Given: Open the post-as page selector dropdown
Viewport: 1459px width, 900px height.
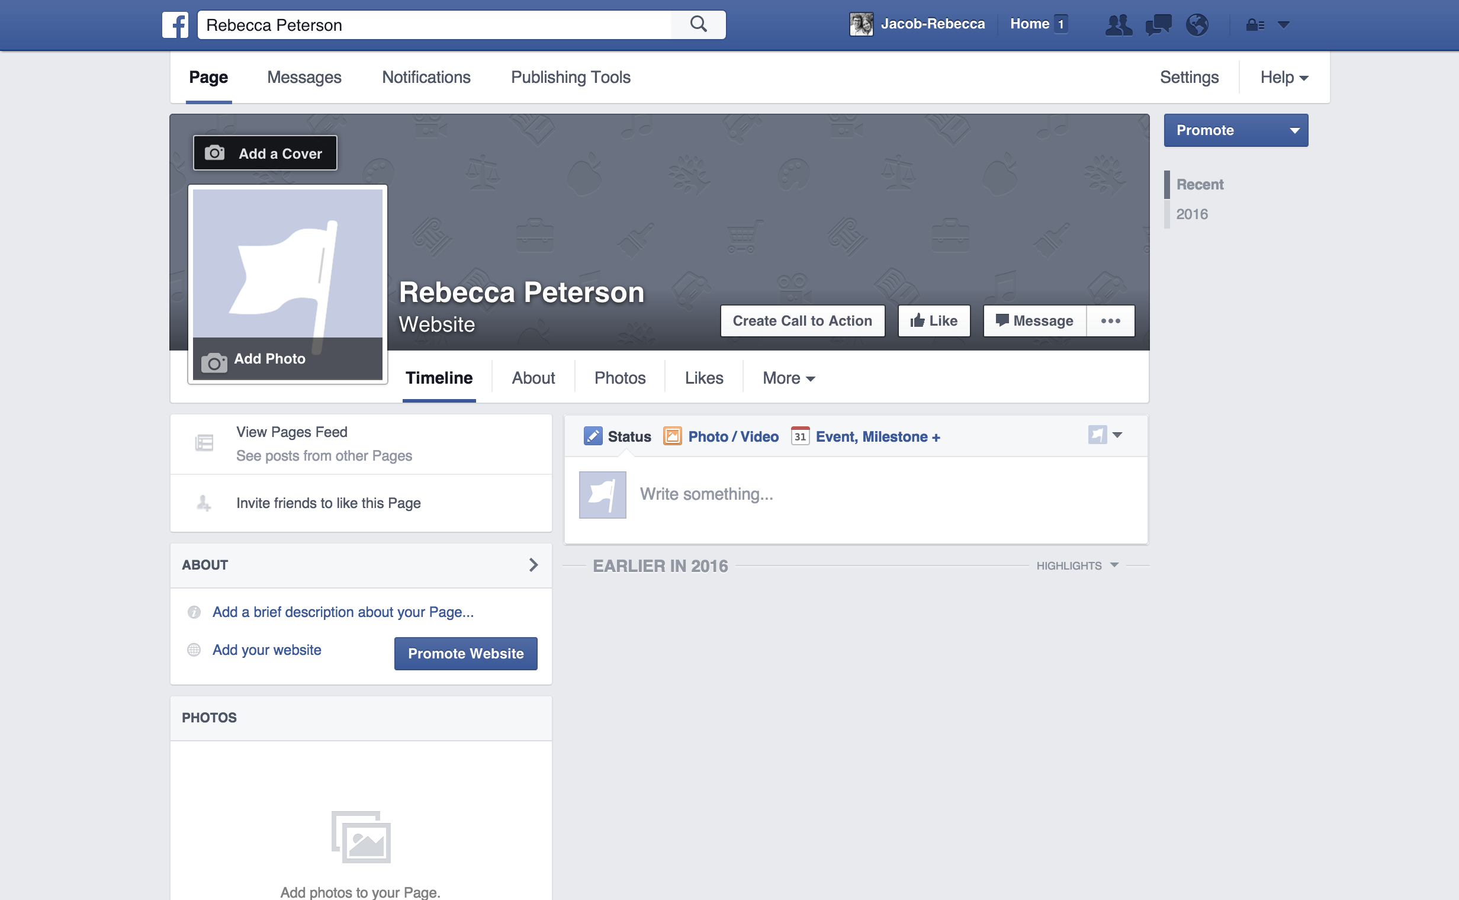Looking at the screenshot, I should 1106,435.
